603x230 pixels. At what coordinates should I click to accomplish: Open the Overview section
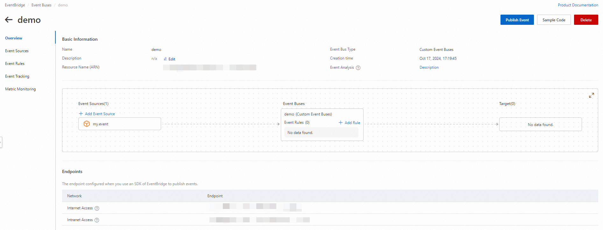click(14, 38)
